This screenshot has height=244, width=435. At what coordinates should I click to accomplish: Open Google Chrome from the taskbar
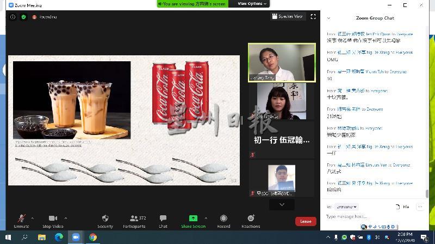tap(93, 237)
